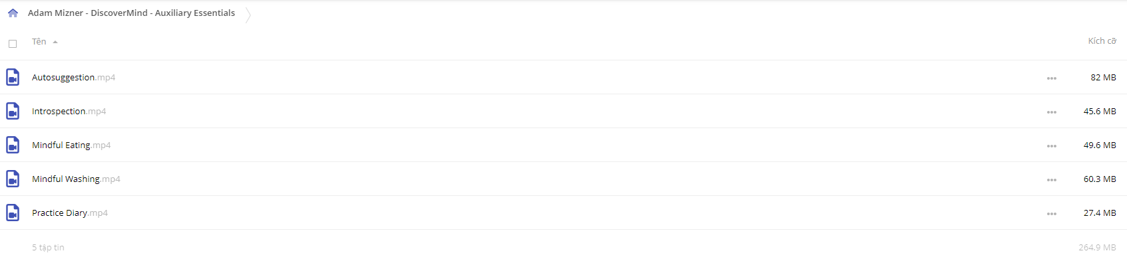Open the Adam Mizner DiscoverMind breadcrumb folder
This screenshot has height=269, width=1127.
point(131,13)
